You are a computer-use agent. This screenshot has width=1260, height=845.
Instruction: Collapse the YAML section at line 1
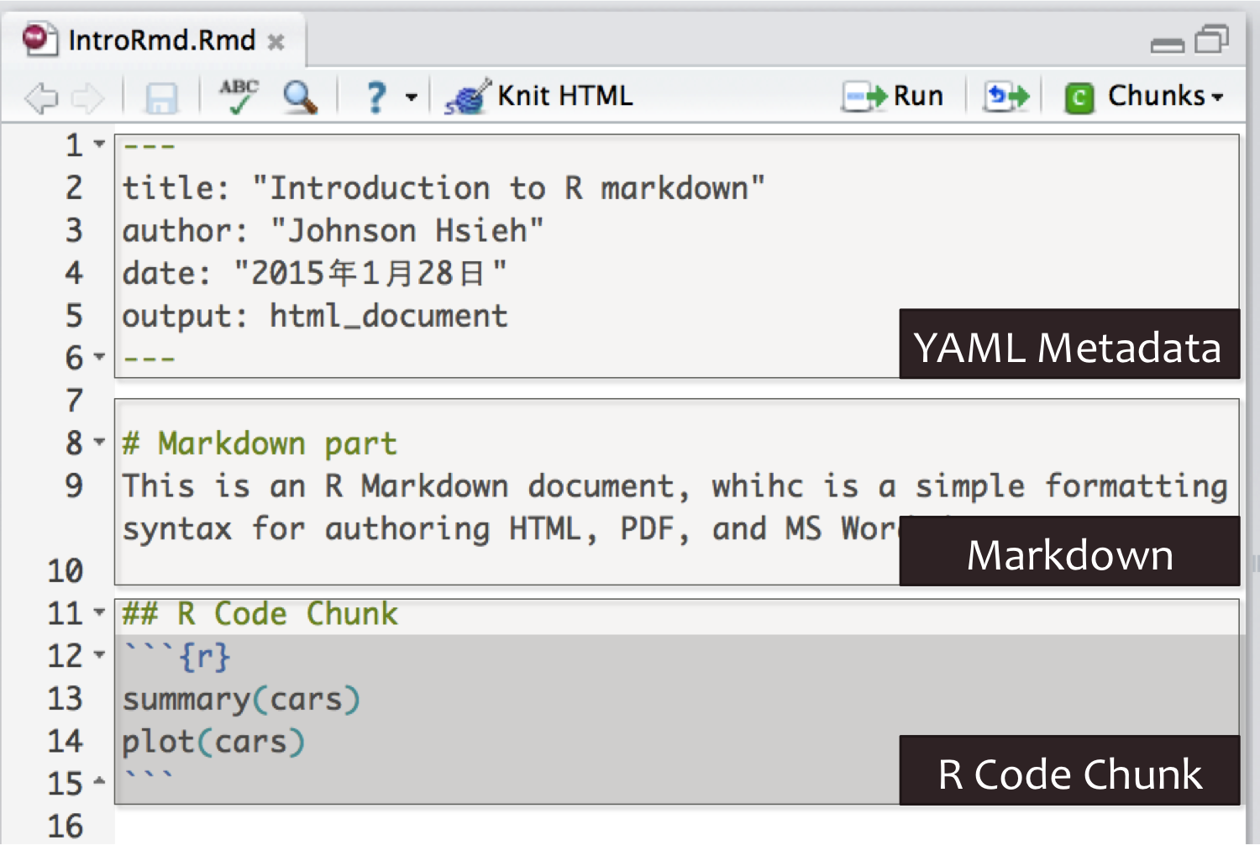pyautogui.click(x=100, y=144)
